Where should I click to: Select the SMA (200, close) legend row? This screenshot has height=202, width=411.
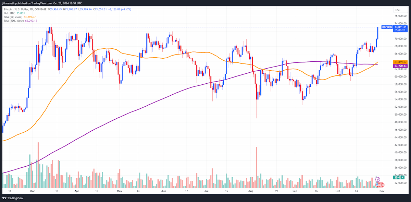[20, 21]
